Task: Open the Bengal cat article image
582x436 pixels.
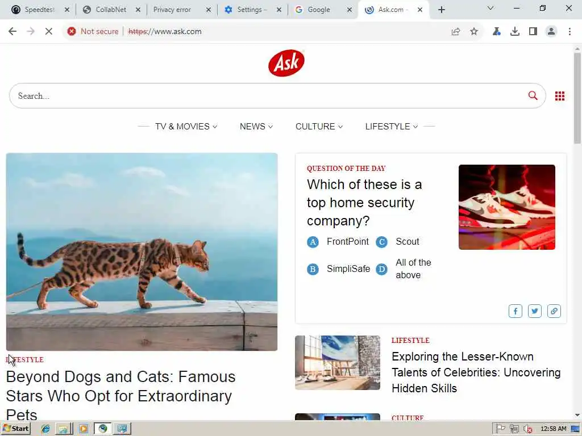Action: point(142,251)
